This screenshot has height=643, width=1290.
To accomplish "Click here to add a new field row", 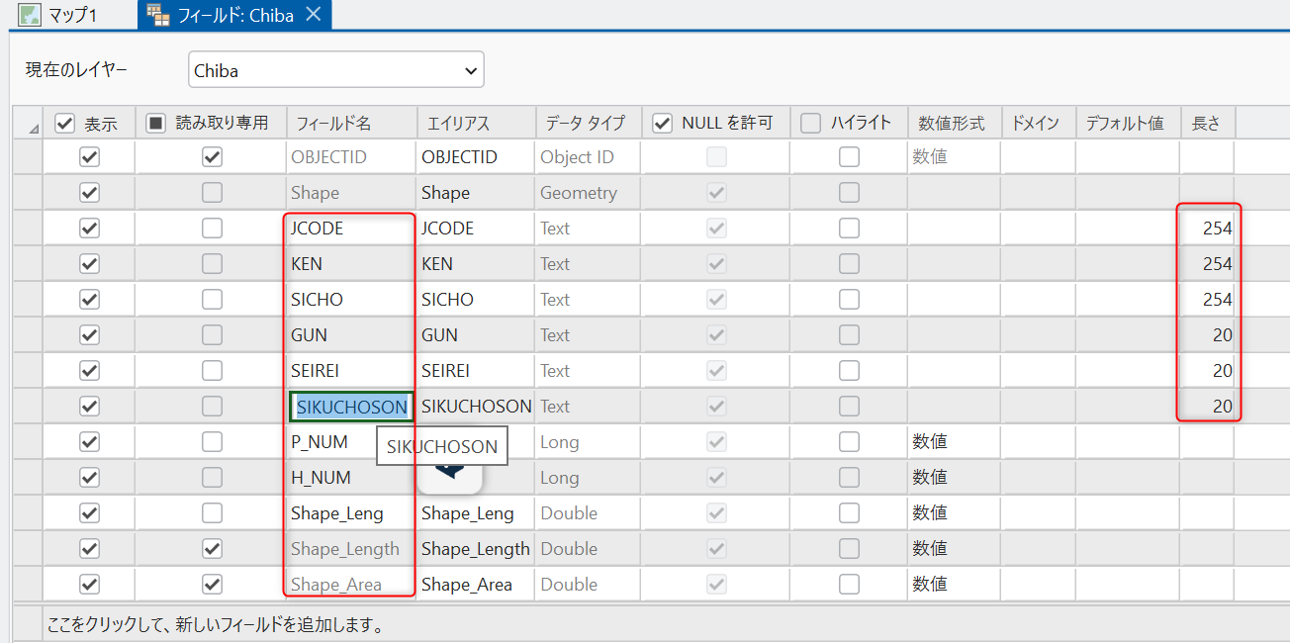I will pos(216,625).
